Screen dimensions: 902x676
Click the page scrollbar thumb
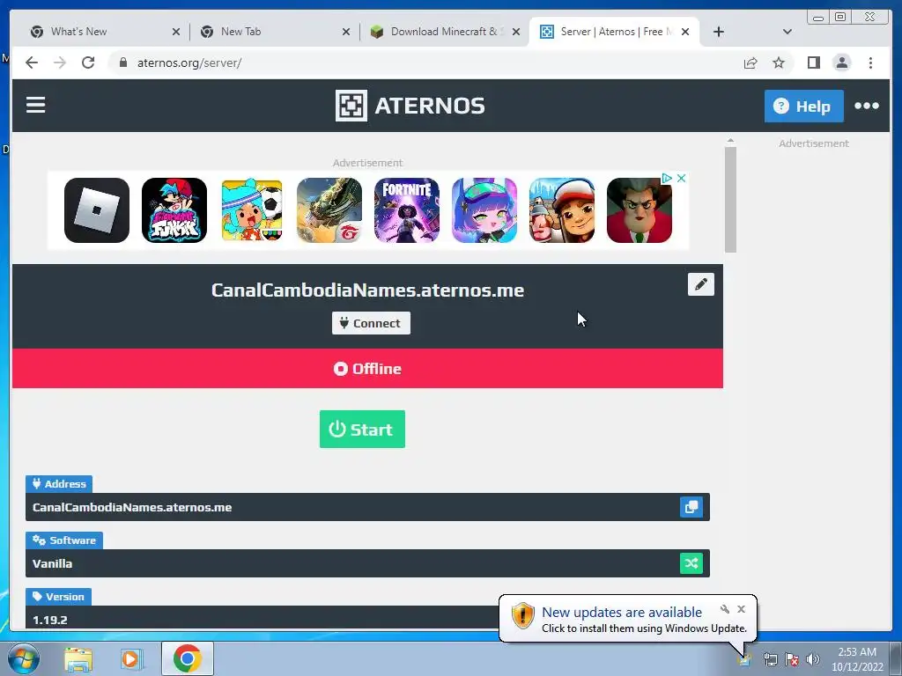(x=730, y=200)
